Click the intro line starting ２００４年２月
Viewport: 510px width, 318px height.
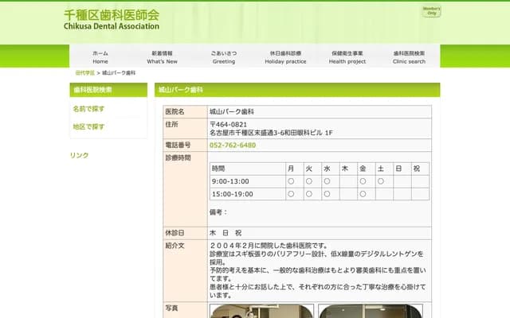click(x=269, y=246)
